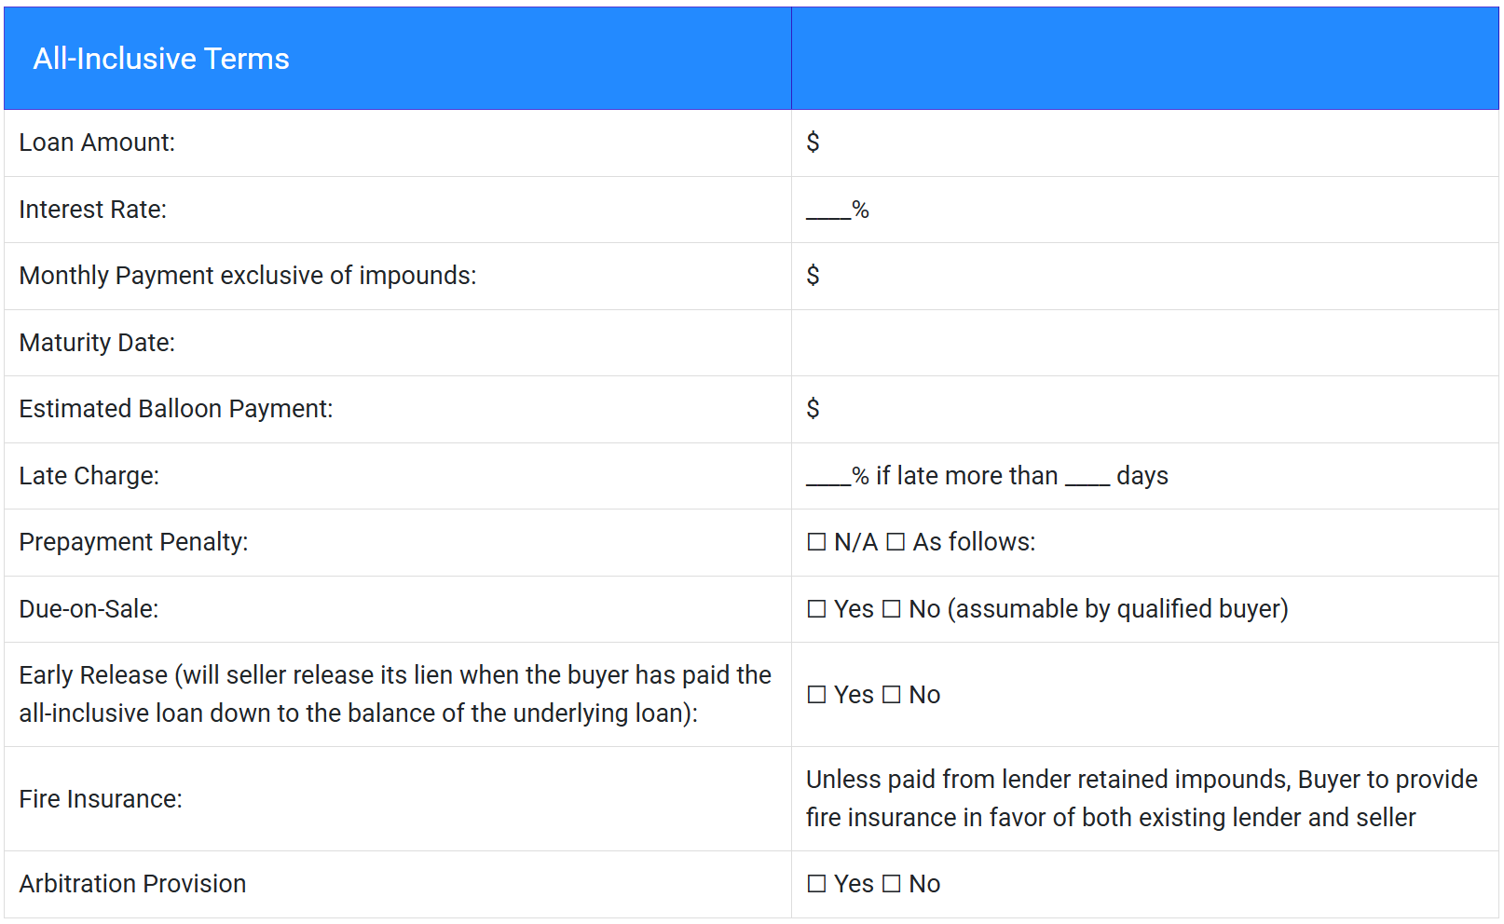Select the Fire Insurance label cell
Viewport: 1504px width, 924px height.
[398, 799]
